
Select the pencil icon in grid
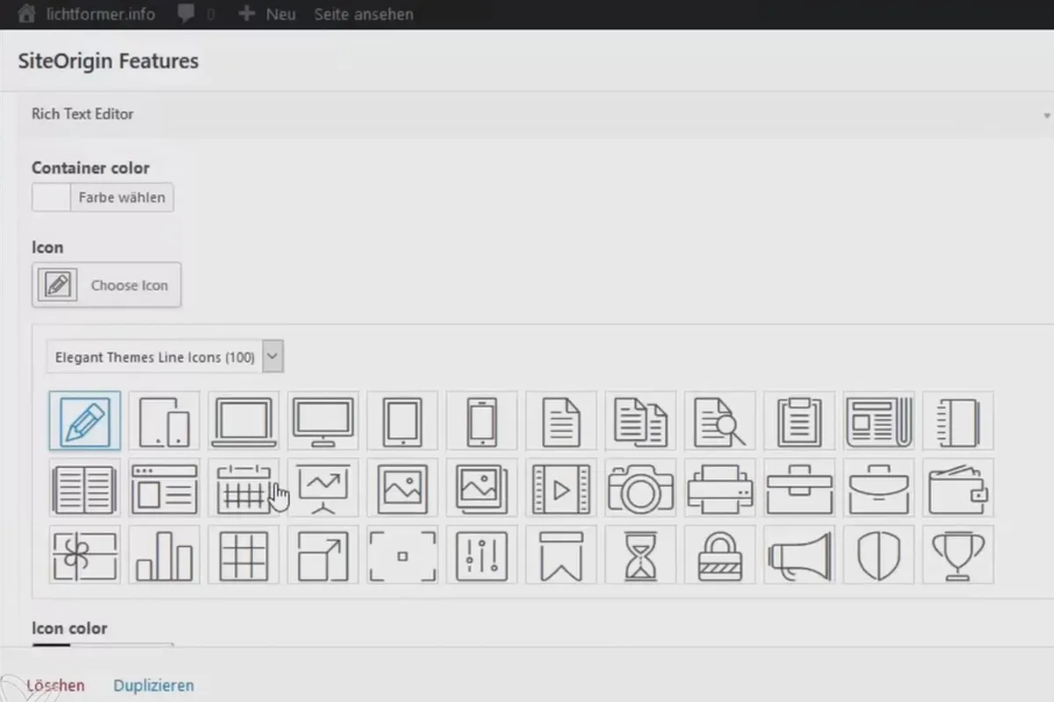(85, 421)
